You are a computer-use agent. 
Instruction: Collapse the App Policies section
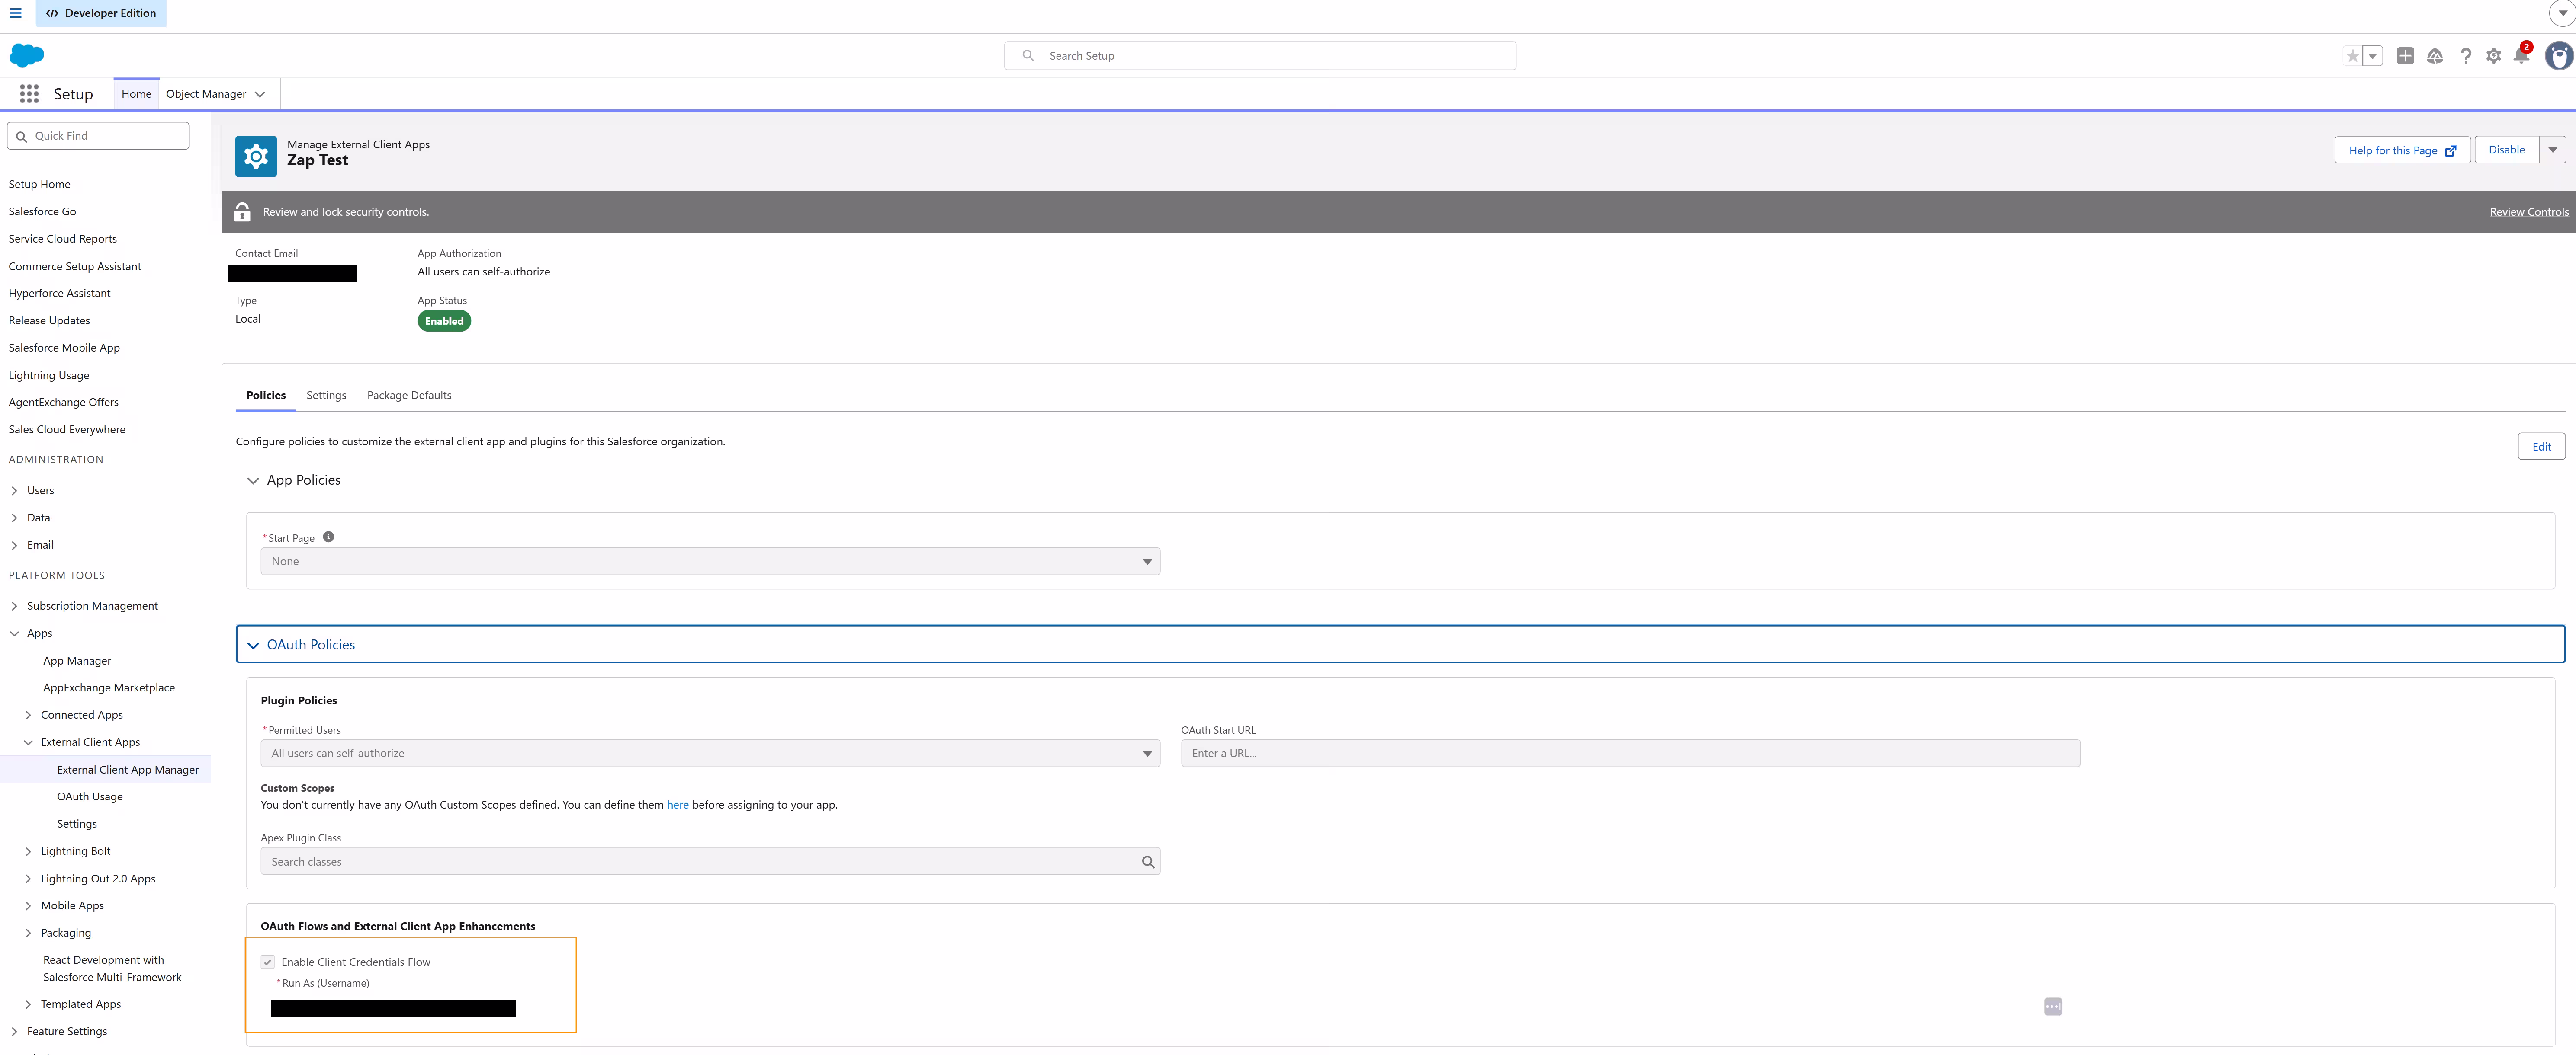coord(253,480)
